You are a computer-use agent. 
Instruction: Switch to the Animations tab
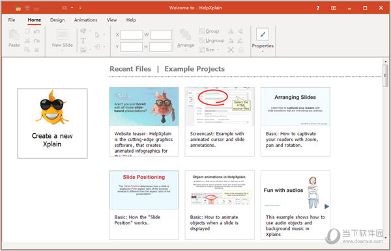click(x=85, y=20)
